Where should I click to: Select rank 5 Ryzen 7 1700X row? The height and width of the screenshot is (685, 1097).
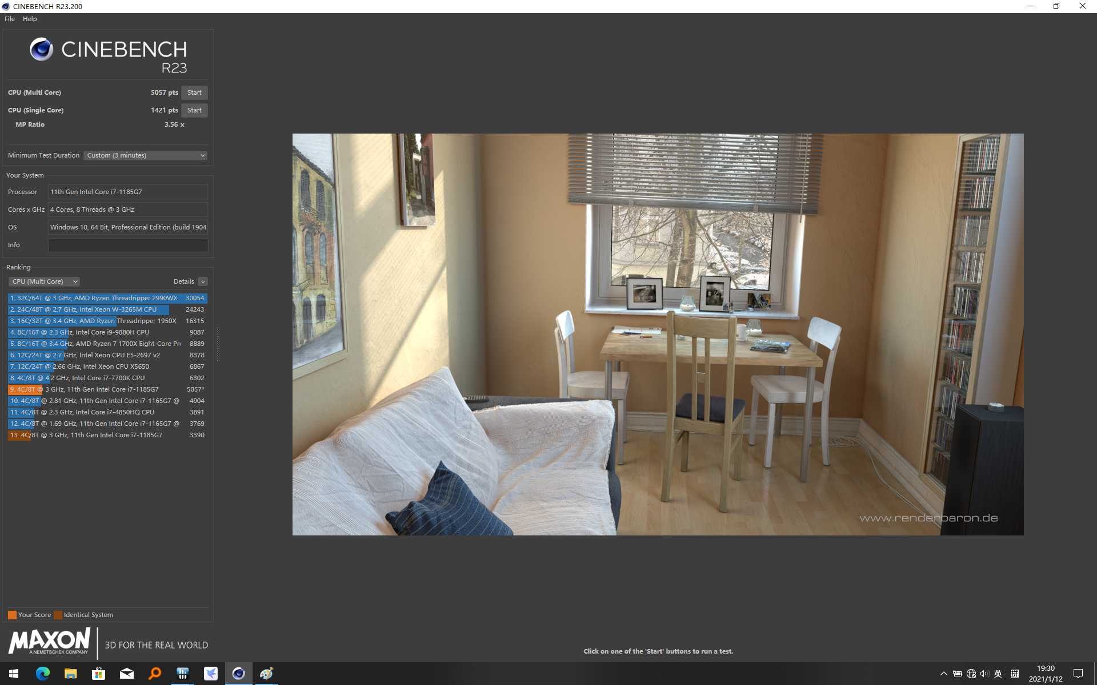click(107, 344)
